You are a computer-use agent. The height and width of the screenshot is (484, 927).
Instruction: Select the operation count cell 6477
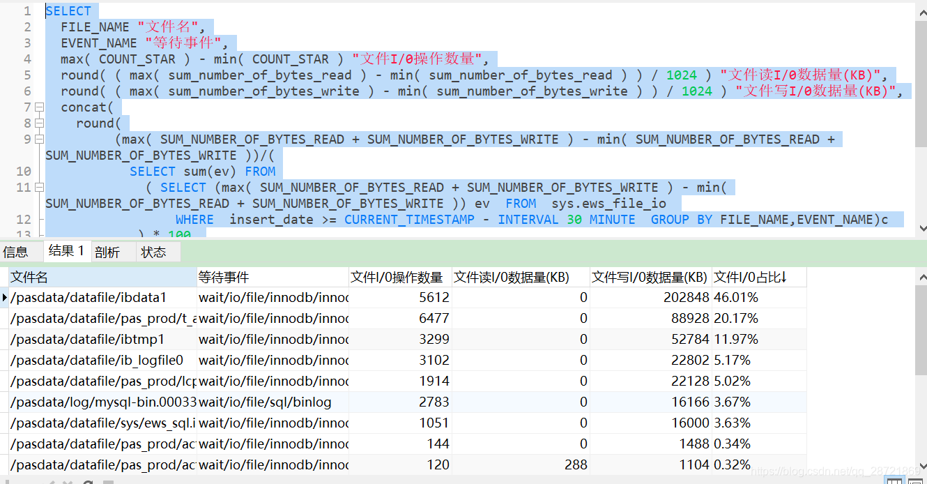(400, 319)
